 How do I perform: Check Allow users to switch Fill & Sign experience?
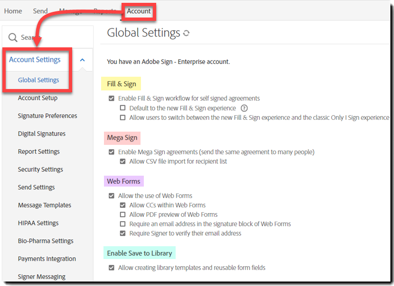tap(122, 117)
